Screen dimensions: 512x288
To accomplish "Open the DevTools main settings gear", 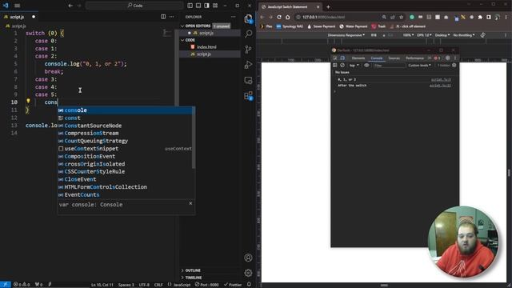I will (448, 58).
